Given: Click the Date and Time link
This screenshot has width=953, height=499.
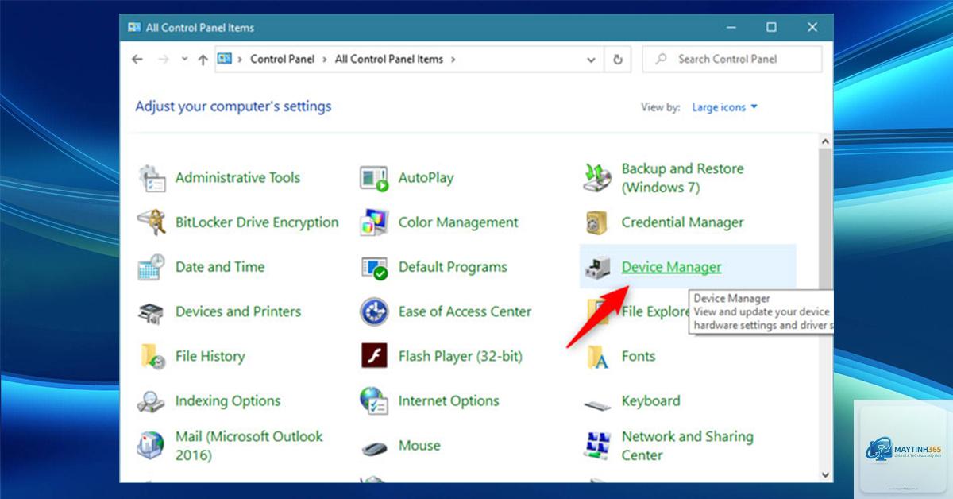Looking at the screenshot, I should click(x=220, y=267).
